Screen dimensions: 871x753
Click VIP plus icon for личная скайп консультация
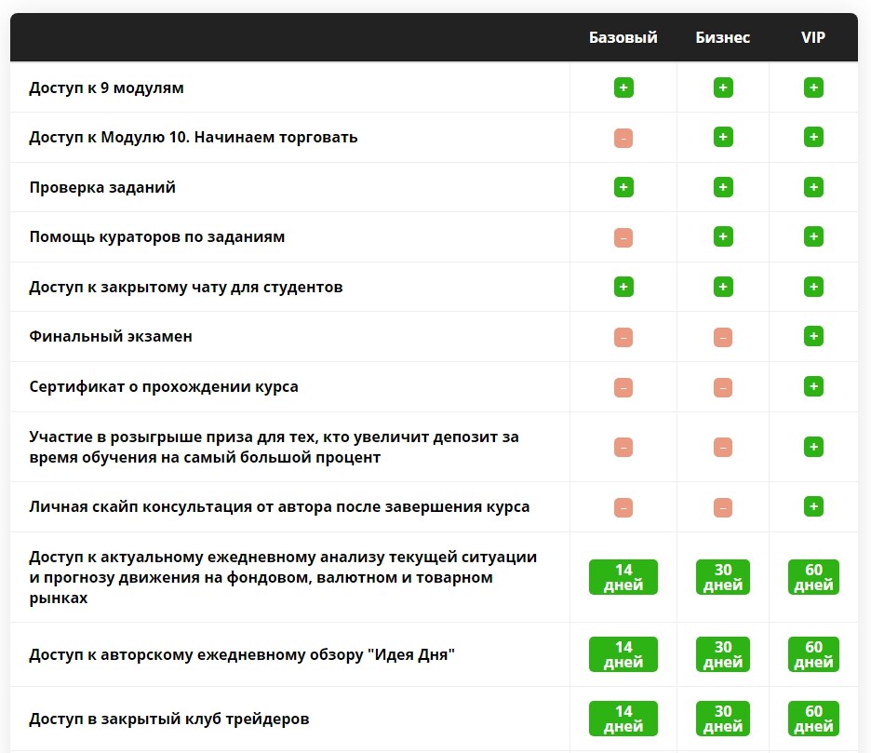[x=813, y=507]
